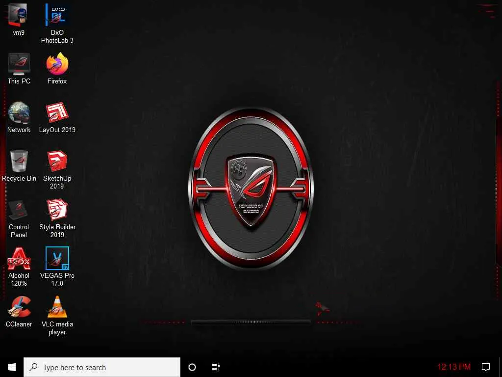Click the taskbar search box
This screenshot has width=502, height=377.
pyautogui.click(x=102, y=367)
